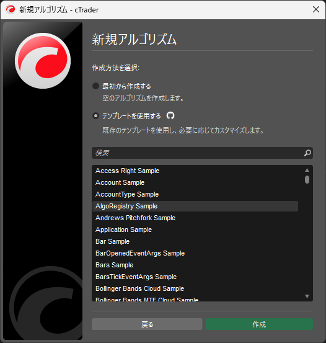Click the magnifier icon in the search box
Screen dimensions: 326x343
[x=307, y=153]
